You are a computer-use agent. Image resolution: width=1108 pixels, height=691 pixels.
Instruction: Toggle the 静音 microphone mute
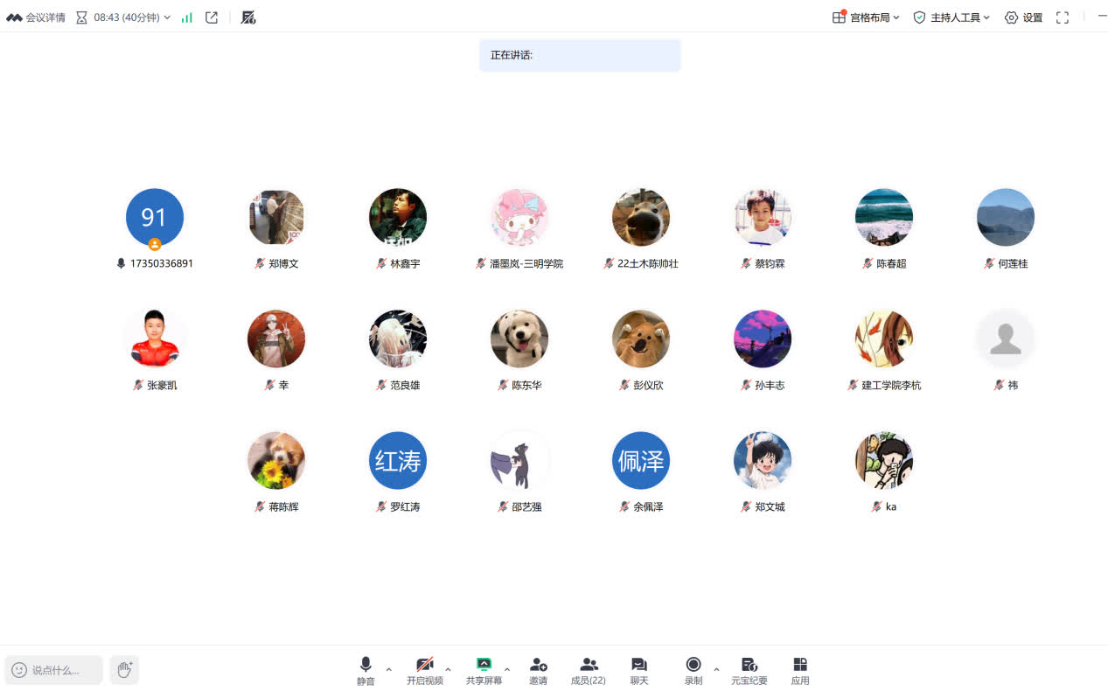point(366,670)
